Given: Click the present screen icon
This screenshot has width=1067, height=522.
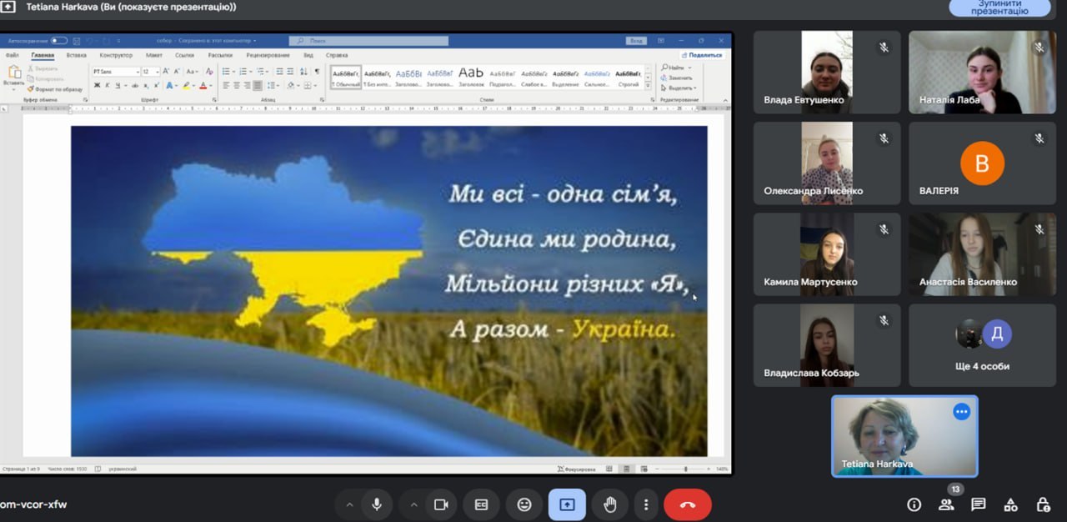Looking at the screenshot, I should tap(567, 504).
